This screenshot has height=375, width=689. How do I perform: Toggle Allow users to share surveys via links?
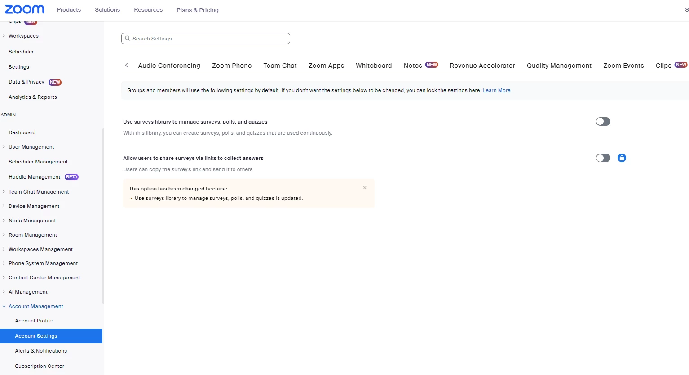point(603,158)
